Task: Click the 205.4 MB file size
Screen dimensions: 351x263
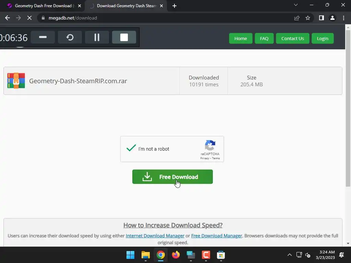Action: point(252,85)
